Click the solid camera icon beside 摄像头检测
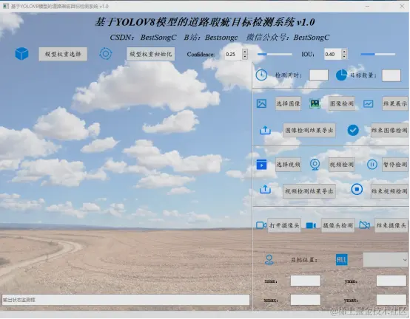Viewport: 410px width, 319px height. tap(311, 225)
